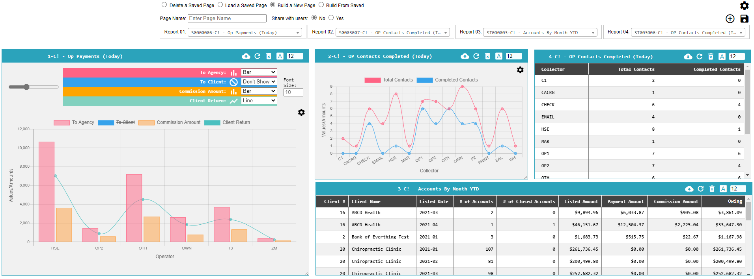
Task: Select the Build From Saved option
Action: [321, 5]
